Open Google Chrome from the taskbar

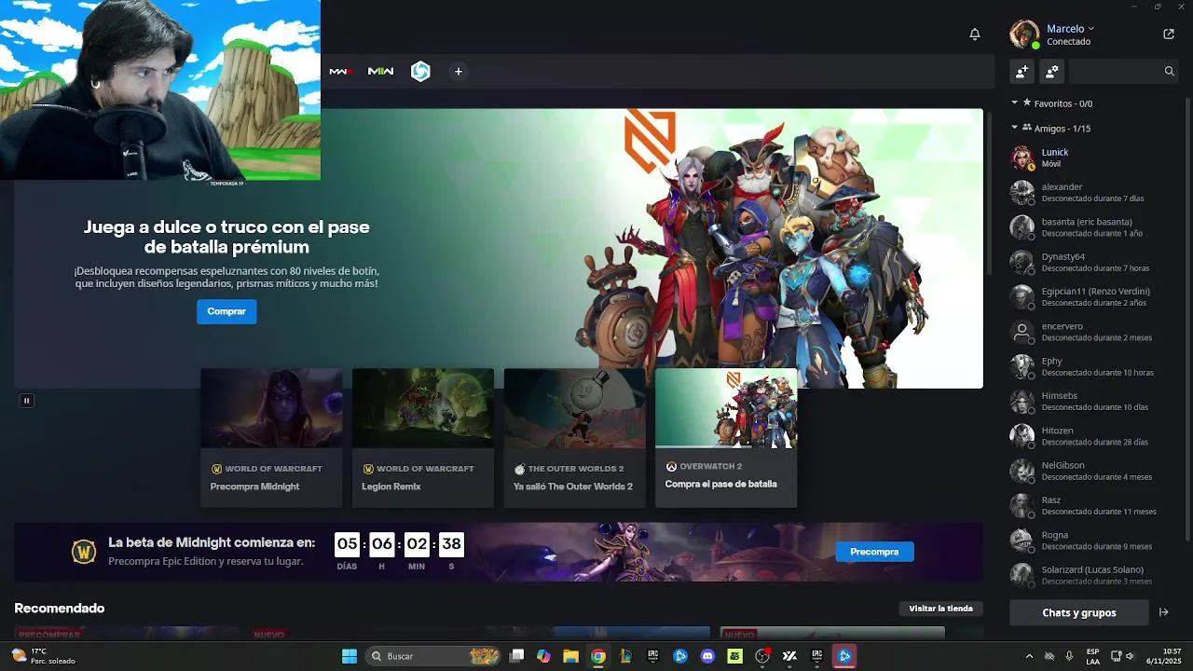point(598,656)
